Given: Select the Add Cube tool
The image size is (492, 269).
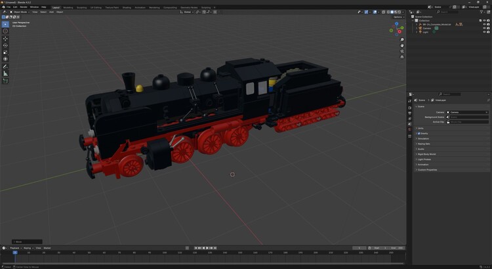Looking at the screenshot, I should coord(5,81).
